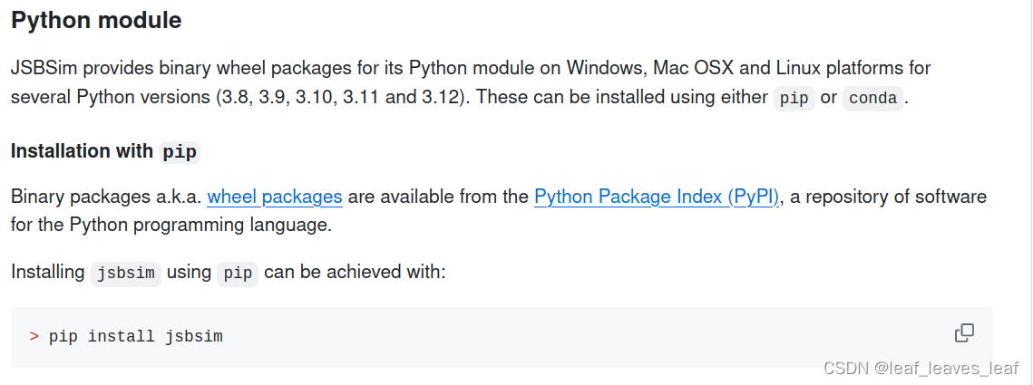Image resolution: width=1033 pixels, height=385 pixels.
Task: Click the "Python module" heading
Action: click(x=96, y=20)
